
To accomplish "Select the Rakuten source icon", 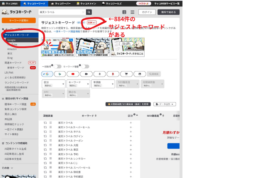I will [113, 74].
